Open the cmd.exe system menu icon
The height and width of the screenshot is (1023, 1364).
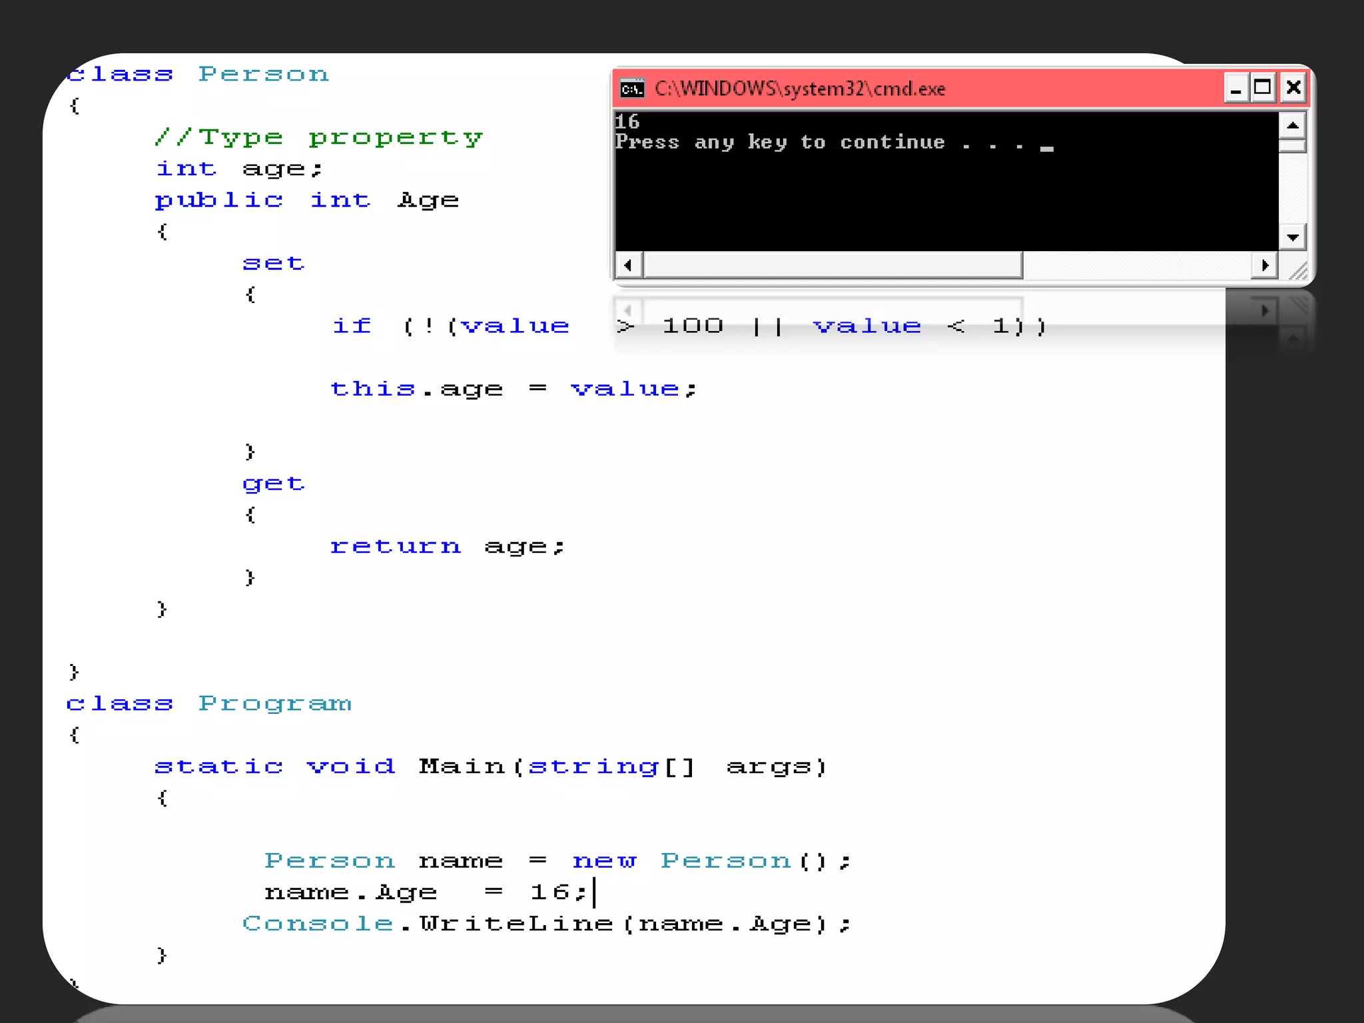631,89
